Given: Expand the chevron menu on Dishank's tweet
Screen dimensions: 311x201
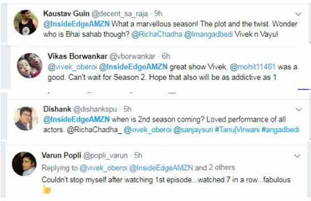Looking at the screenshot, I should [300, 109].
